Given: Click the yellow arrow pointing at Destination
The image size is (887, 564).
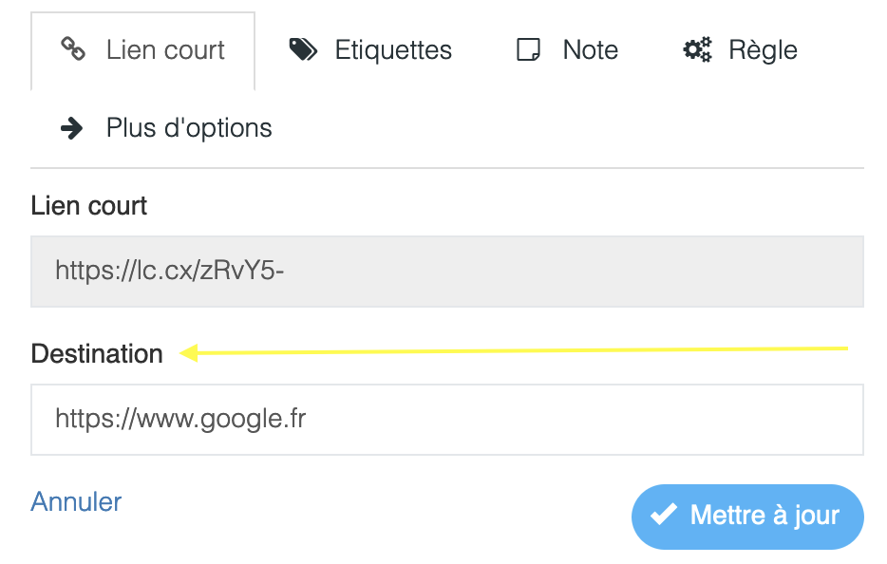Looking at the screenshot, I should pyautogui.click(x=513, y=351).
